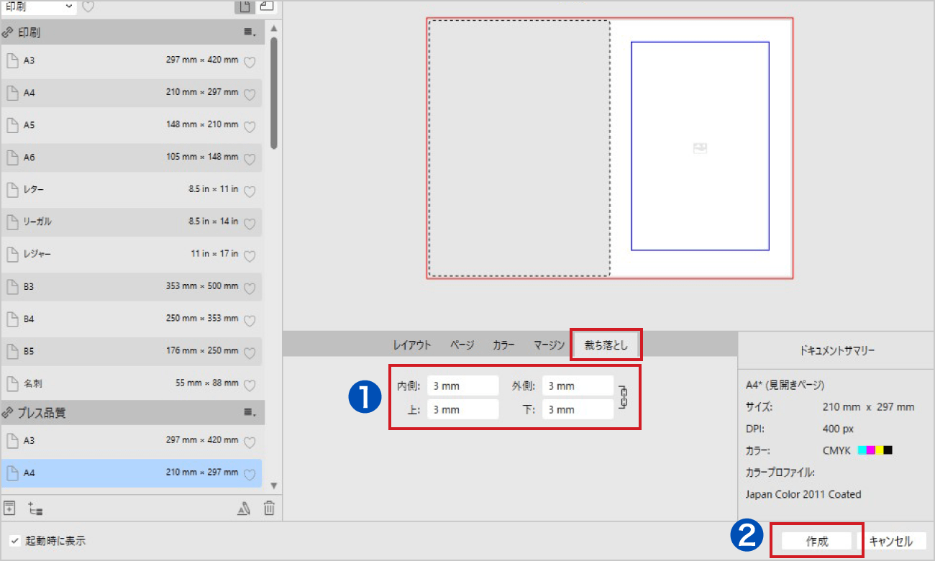Click the create category icon
935x561 pixels.
pyautogui.click(x=35, y=508)
